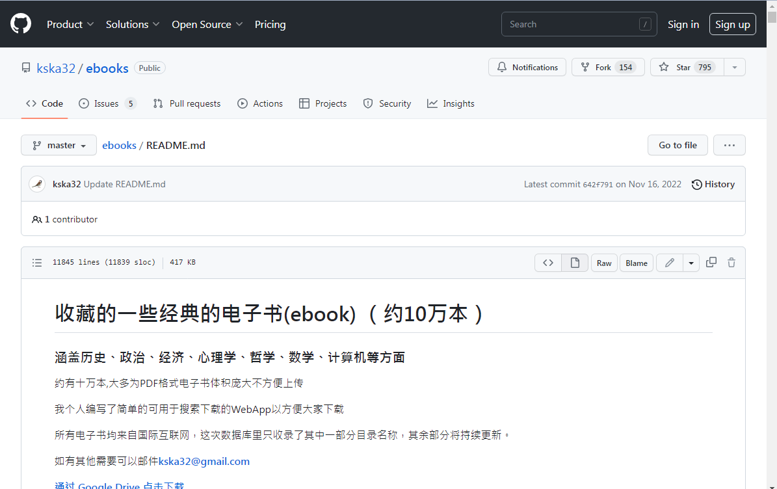
Task: Go to the Pricing page
Action: click(270, 24)
